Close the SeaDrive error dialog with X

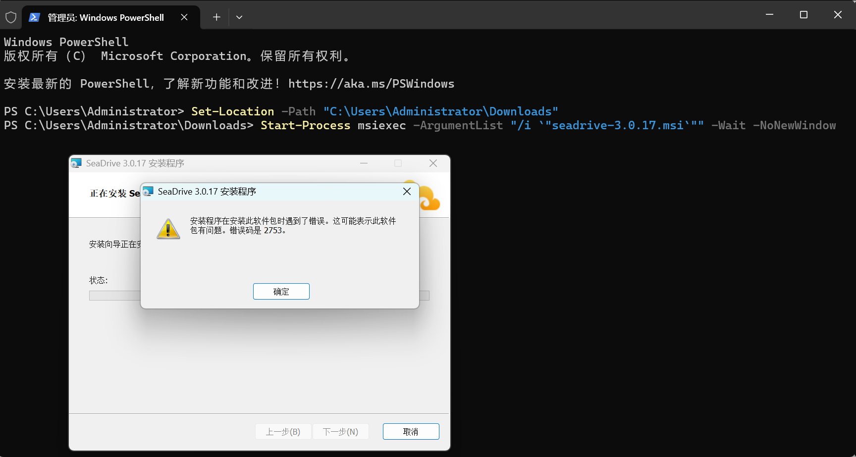click(407, 192)
